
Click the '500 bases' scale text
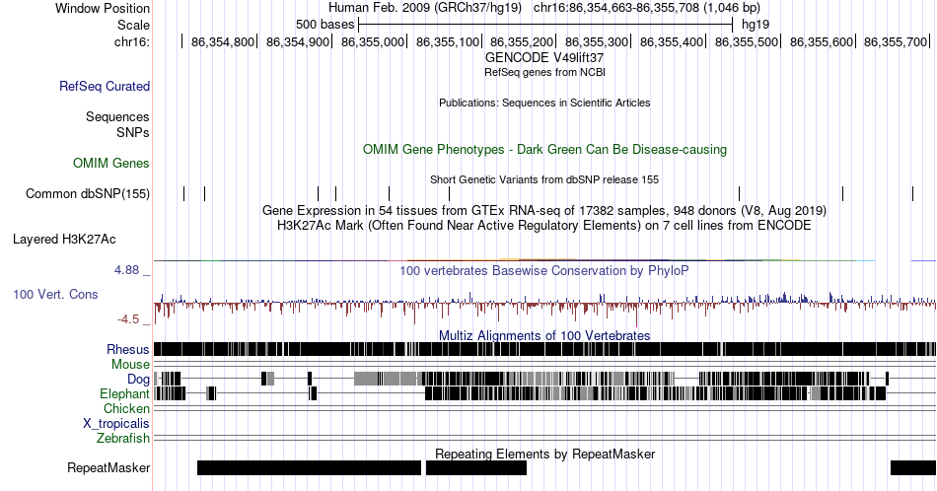(x=325, y=25)
